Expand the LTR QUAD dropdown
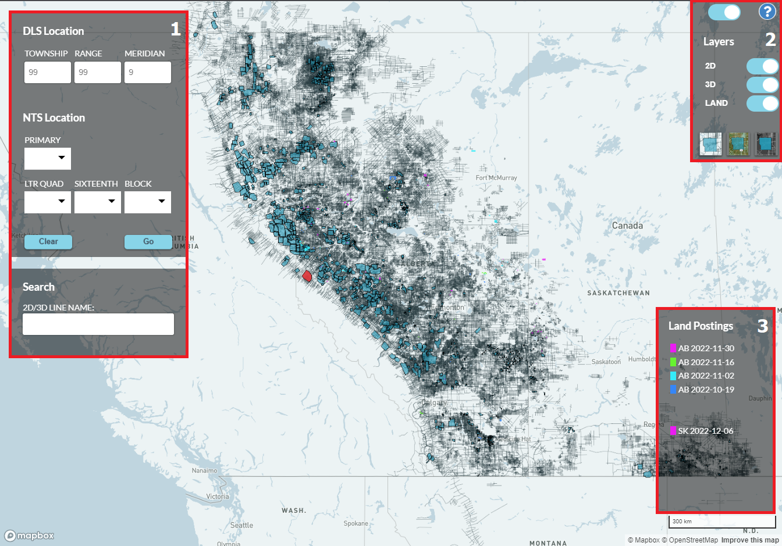 [x=48, y=202]
